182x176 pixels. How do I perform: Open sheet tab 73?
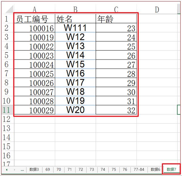[92, 169]
